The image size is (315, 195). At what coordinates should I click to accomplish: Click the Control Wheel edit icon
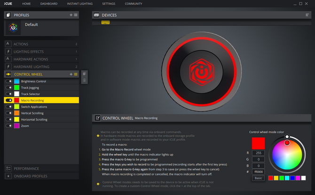(x=97, y=118)
